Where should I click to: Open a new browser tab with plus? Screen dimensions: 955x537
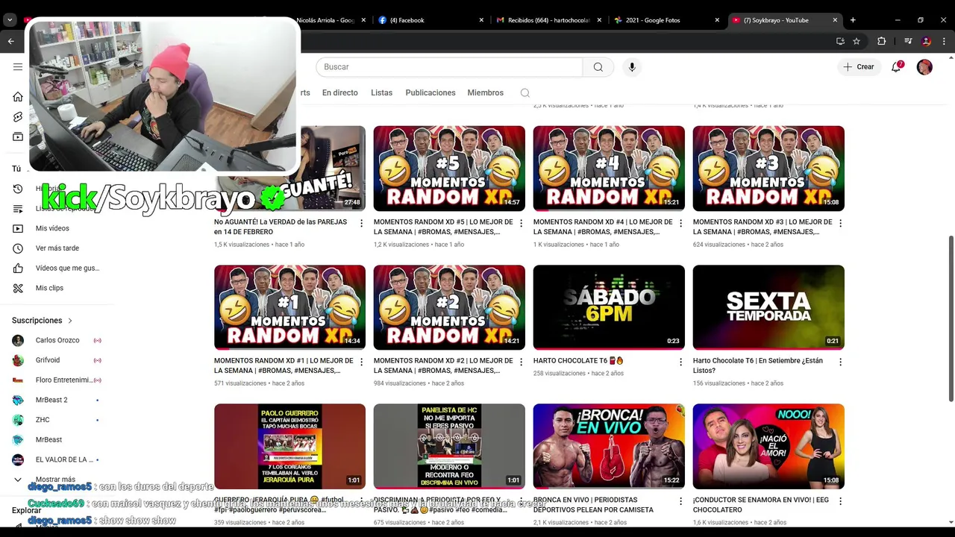click(853, 20)
